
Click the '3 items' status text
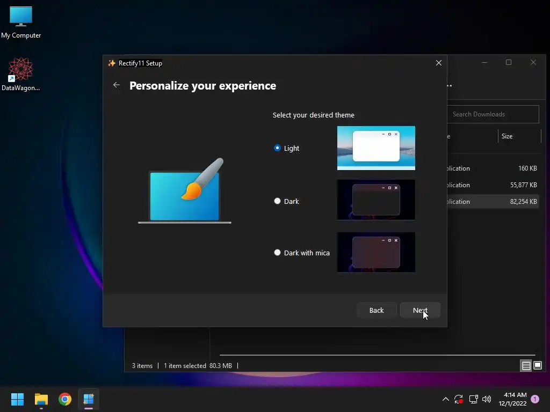pos(142,366)
